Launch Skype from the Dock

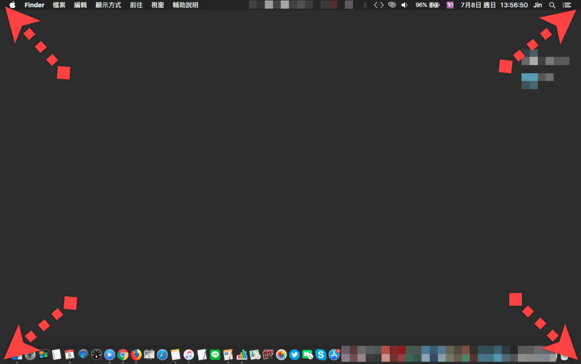[x=321, y=355]
